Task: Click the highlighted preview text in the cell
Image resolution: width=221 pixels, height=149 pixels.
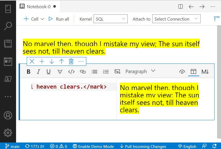Action: [x=160, y=99]
